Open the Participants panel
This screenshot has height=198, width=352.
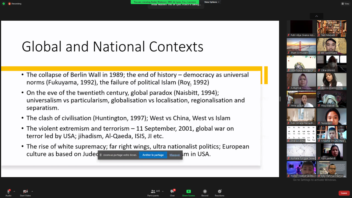153,192
